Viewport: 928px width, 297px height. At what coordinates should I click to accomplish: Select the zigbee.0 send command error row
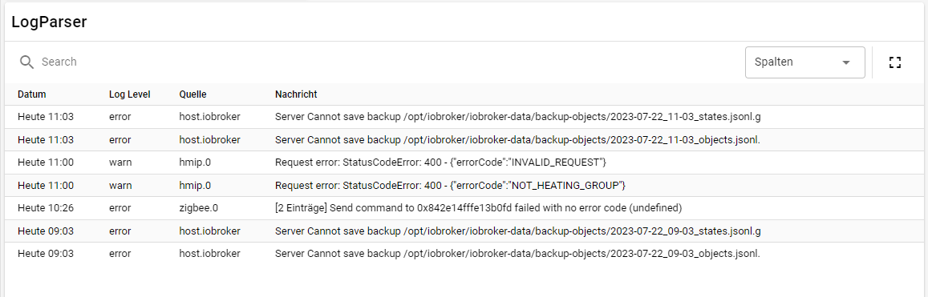pos(464,208)
